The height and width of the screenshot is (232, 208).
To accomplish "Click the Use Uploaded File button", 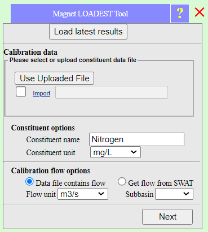I will [54, 78].
